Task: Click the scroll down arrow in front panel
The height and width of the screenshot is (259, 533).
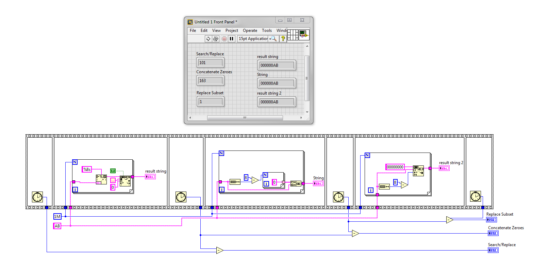Action: coord(307,112)
